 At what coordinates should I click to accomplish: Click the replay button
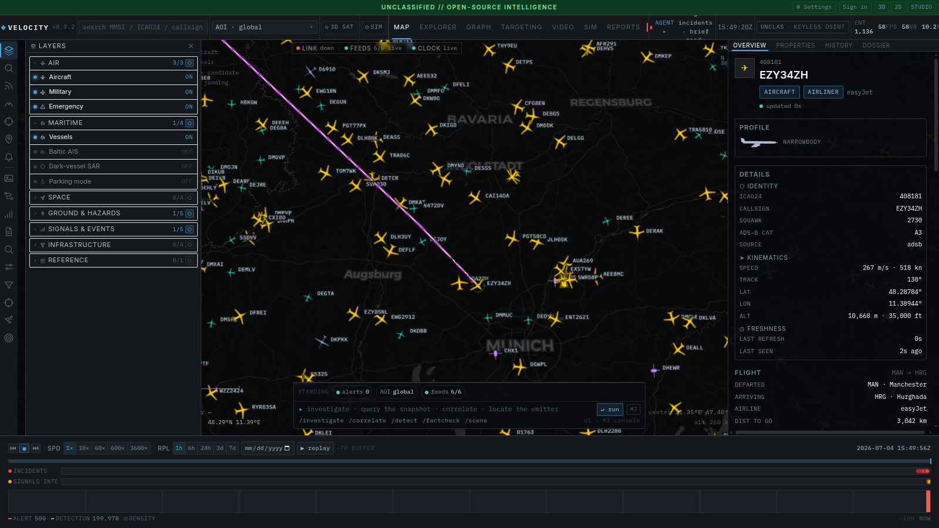315,448
